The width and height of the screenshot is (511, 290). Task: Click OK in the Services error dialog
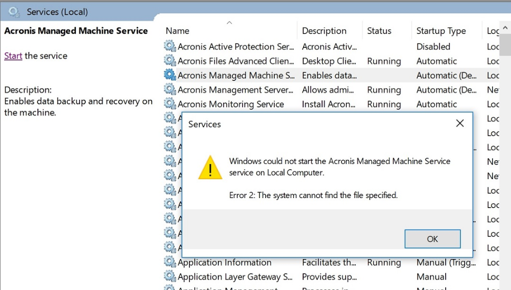(432, 239)
